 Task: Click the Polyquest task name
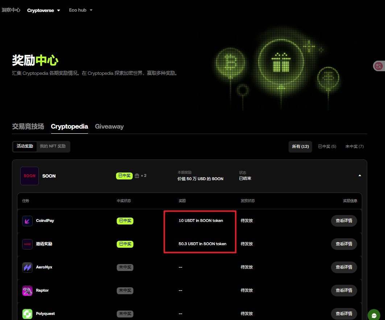point(45,313)
